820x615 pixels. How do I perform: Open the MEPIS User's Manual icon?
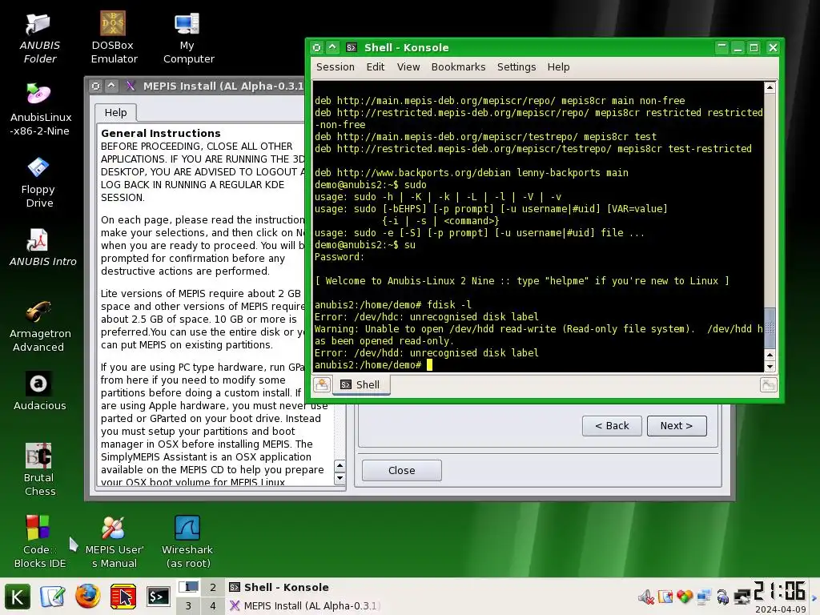tap(114, 542)
